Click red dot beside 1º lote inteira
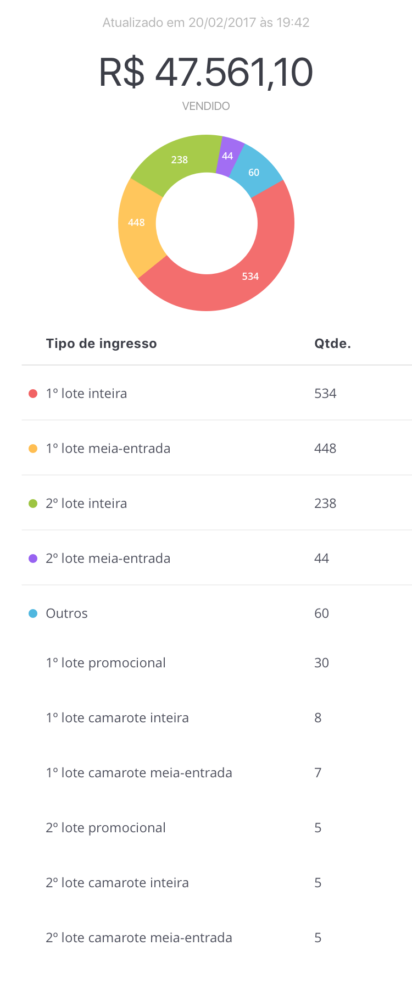Screen dimensions: 412x984 click(x=33, y=394)
